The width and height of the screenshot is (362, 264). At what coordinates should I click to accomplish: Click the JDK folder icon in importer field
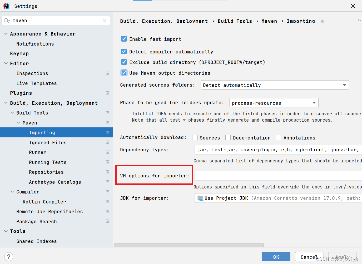200,198
